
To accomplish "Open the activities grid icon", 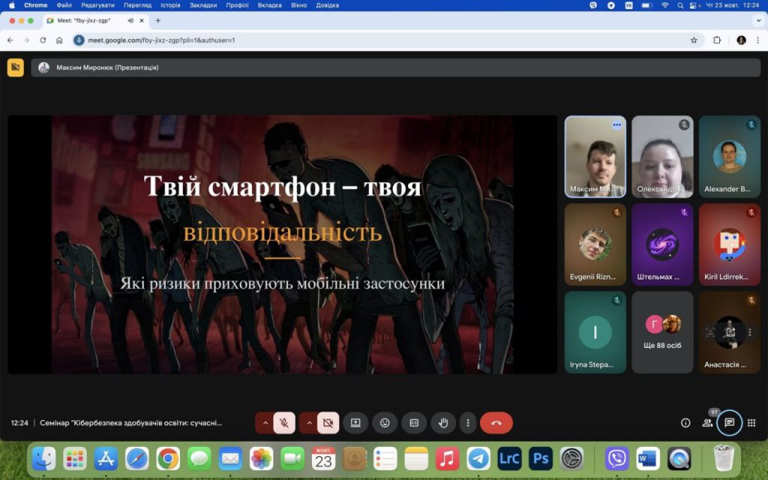I will pyautogui.click(x=751, y=423).
